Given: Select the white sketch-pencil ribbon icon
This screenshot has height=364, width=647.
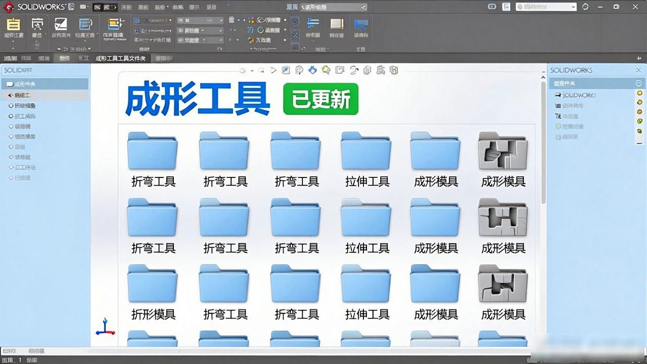Looking at the screenshot, I should point(61,24).
